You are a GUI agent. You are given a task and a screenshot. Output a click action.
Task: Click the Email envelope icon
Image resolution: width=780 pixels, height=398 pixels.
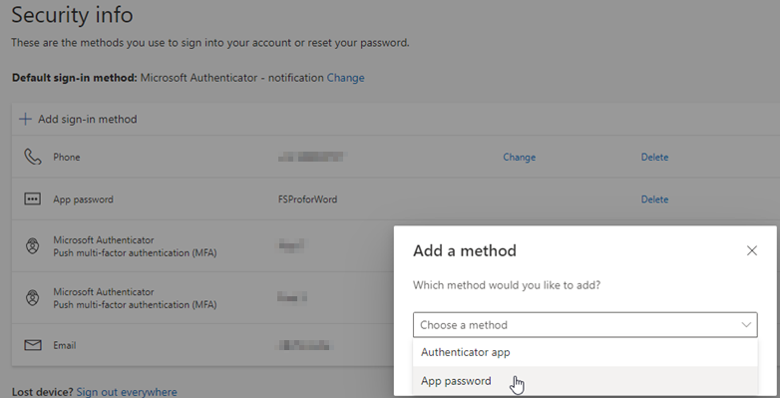pyautogui.click(x=32, y=345)
